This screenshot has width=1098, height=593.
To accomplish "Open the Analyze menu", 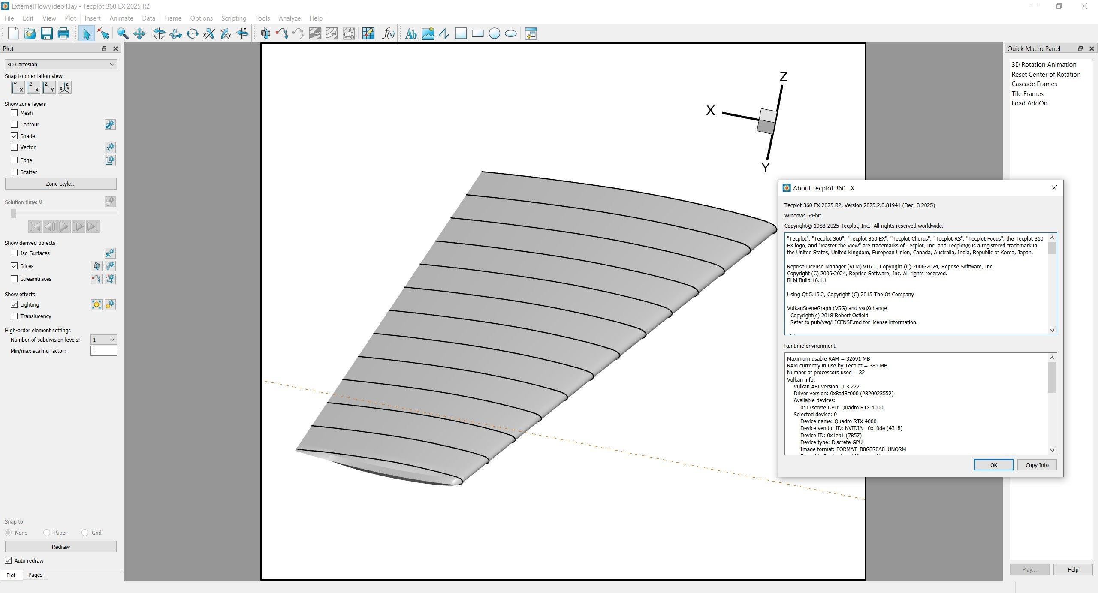I will pos(290,18).
